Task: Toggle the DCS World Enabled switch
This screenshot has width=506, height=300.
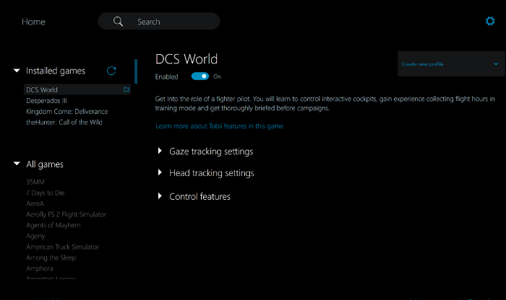Action: (200, 76)
